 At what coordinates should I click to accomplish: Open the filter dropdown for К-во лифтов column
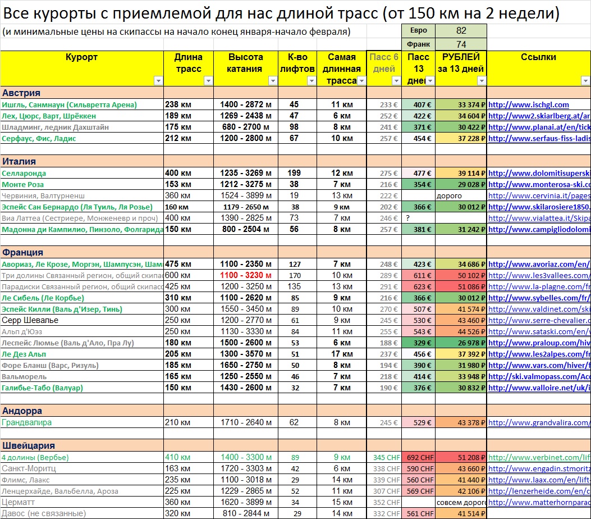(x=311, y=81)
